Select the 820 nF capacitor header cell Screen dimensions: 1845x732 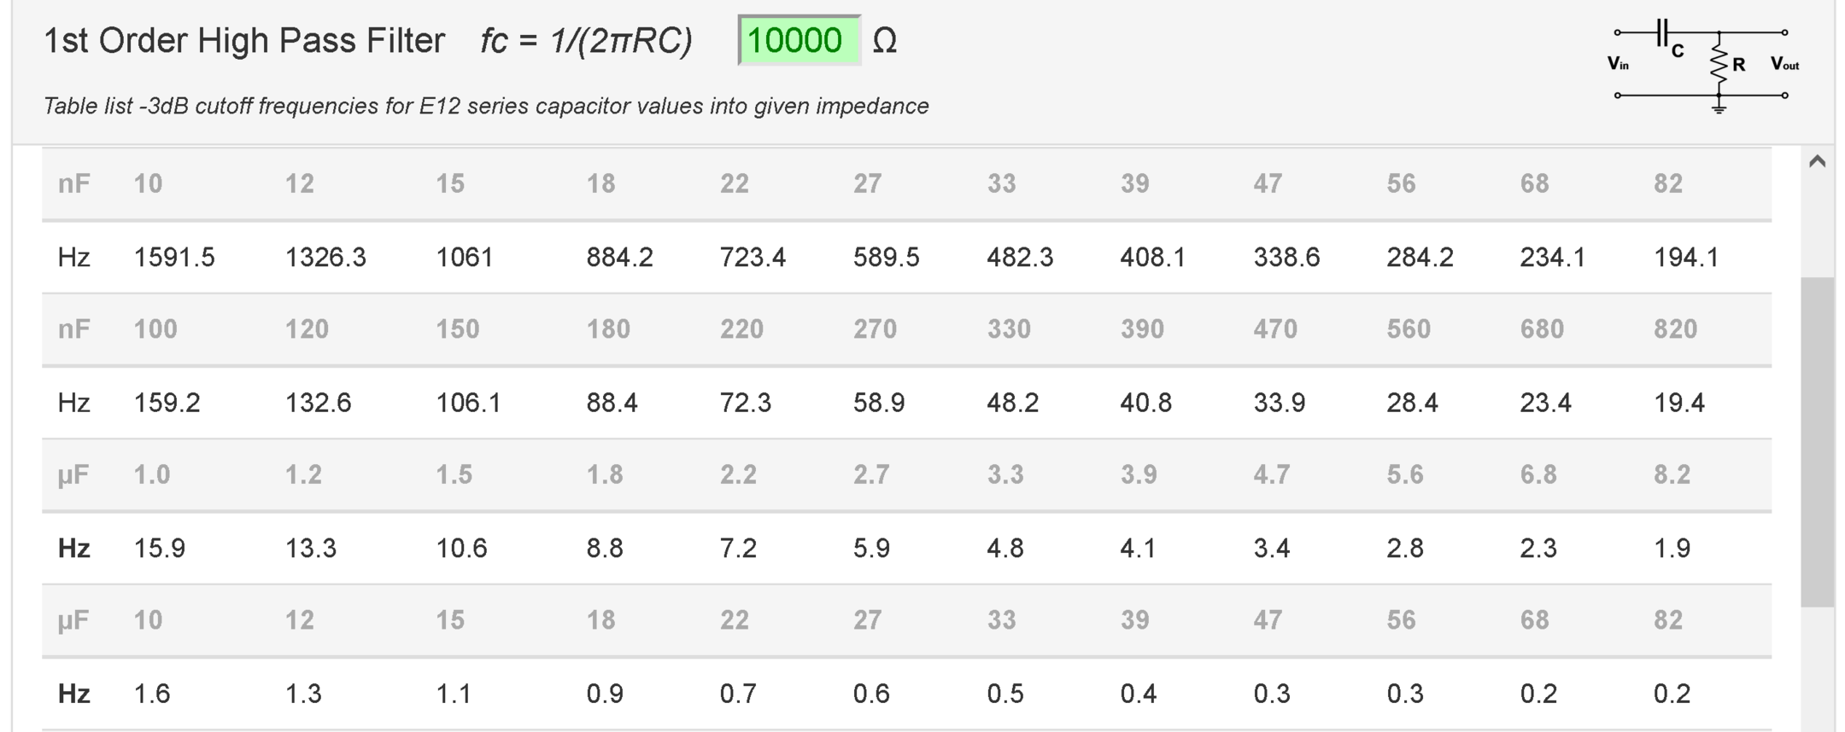tap(1675, 329)
